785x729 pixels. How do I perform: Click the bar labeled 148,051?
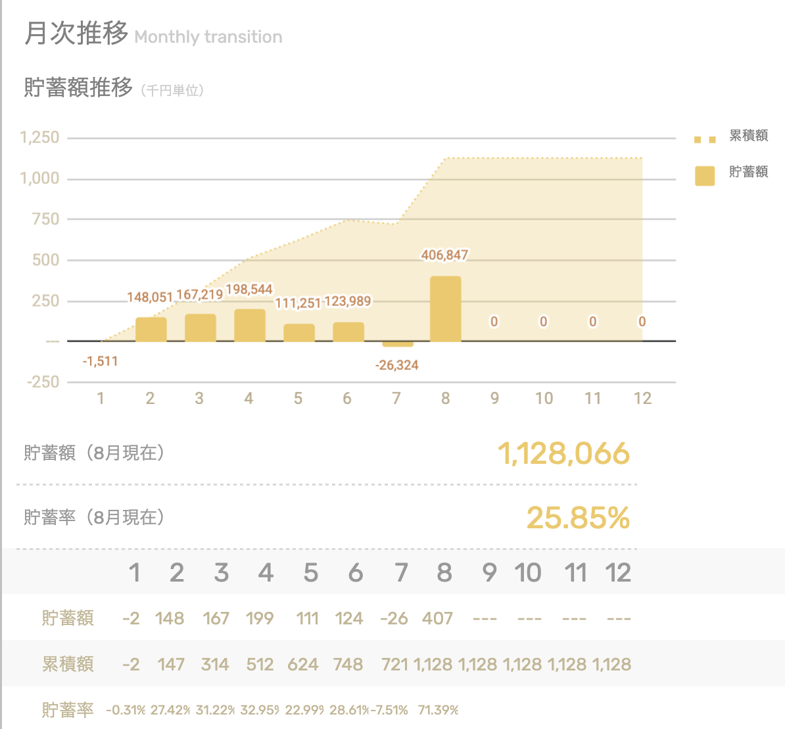tap(151, 329)
